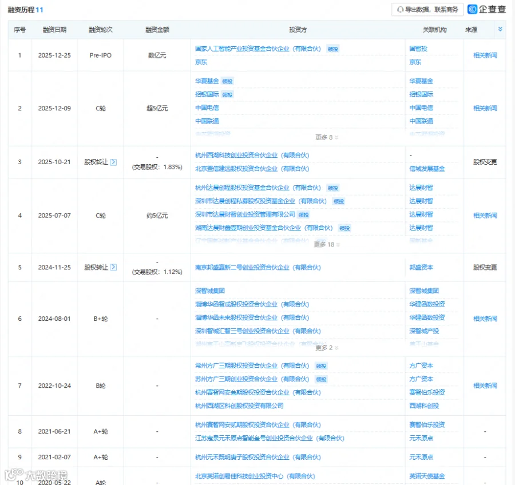Click the 超5亿元 amount cell
This screenshot has height=485, width=515.
157,108
